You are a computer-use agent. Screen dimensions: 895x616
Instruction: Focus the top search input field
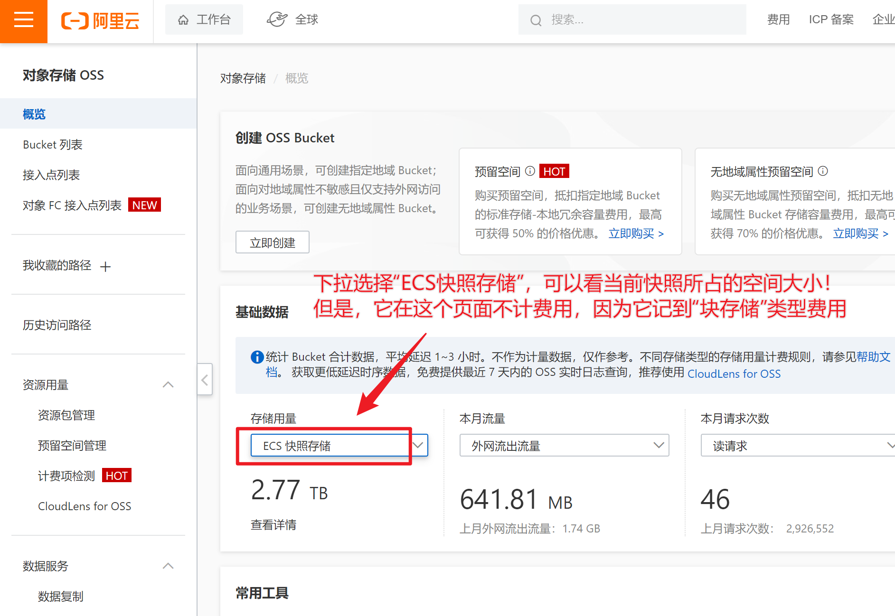[632, 20]
